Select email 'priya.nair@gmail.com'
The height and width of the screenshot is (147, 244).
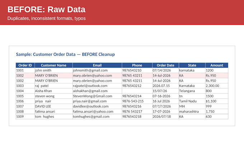pos(97,101)
